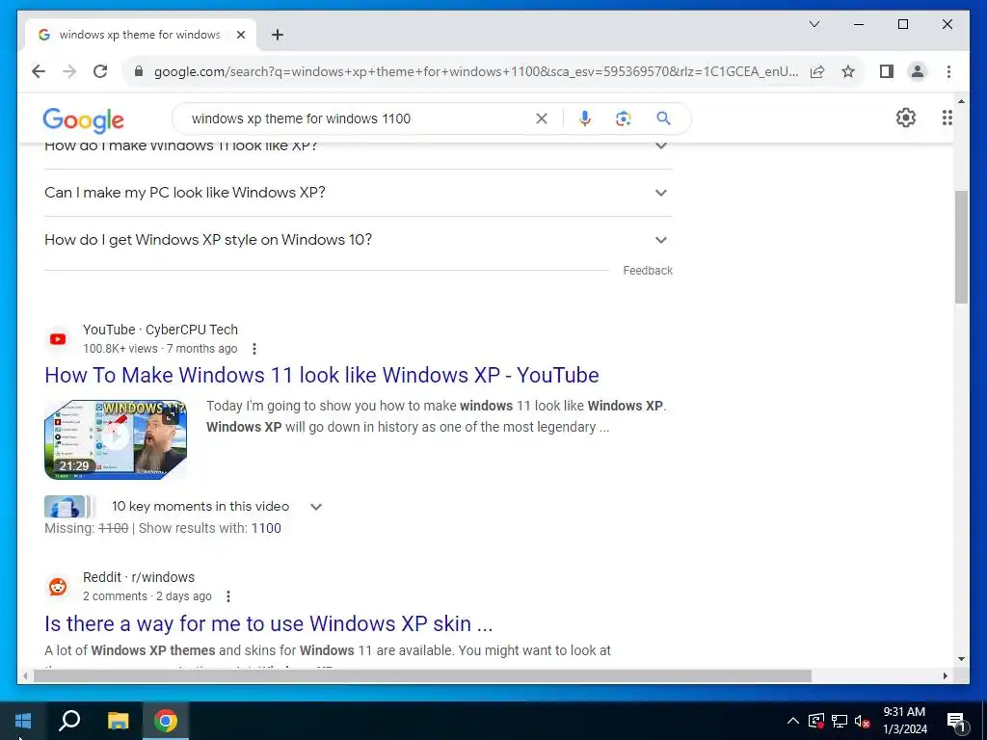
Task: Click the horizontal scrollbar thumb
Action: point(422,676)
